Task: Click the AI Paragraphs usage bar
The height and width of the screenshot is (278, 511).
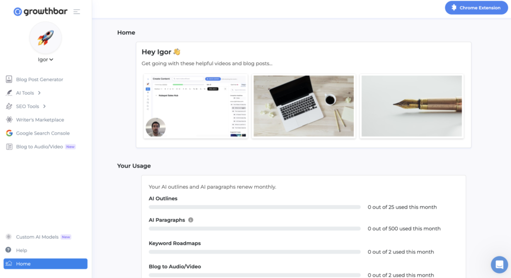Action: [x=255, y=229]
